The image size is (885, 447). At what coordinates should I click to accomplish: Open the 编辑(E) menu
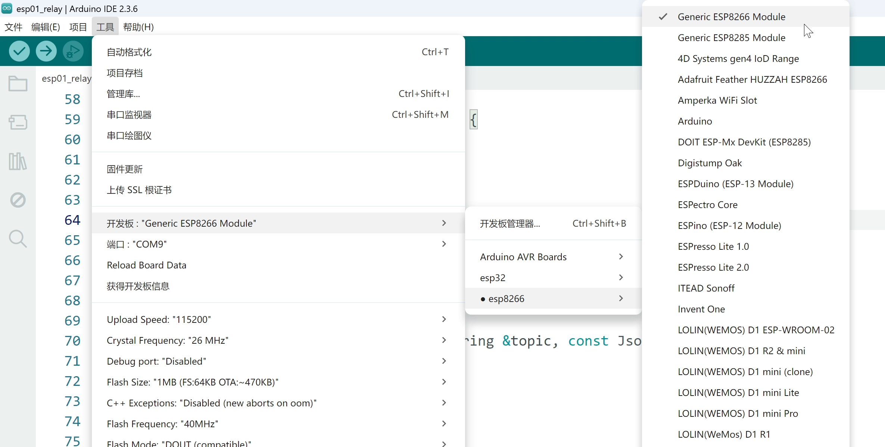click(x=46, y=27)
